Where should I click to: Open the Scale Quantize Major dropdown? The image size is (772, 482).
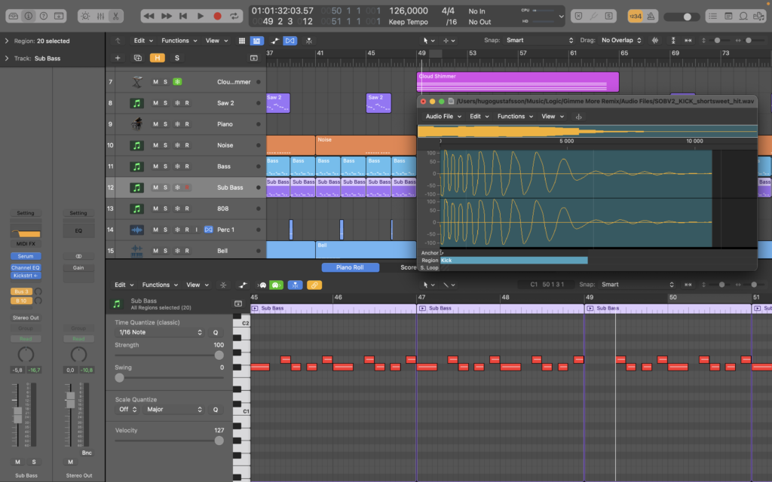172,410
